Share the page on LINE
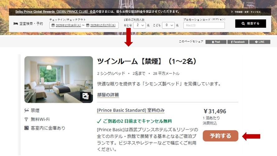This screenshot has width=277, height=156. [x=260, y=42]
